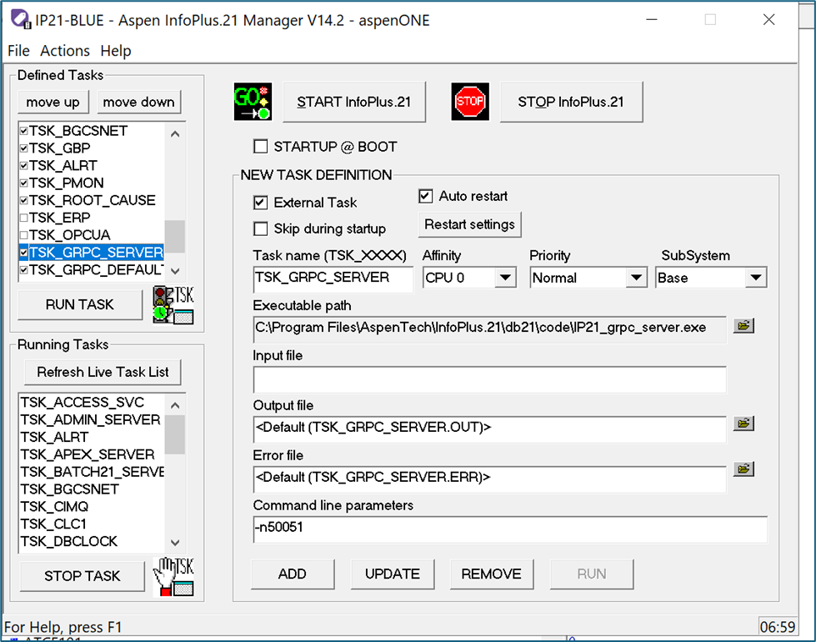The height and width of the screenshot is (642, 816).
Task: Click Running Tasks scroll up arrow
Action: [x=175, y=405]
